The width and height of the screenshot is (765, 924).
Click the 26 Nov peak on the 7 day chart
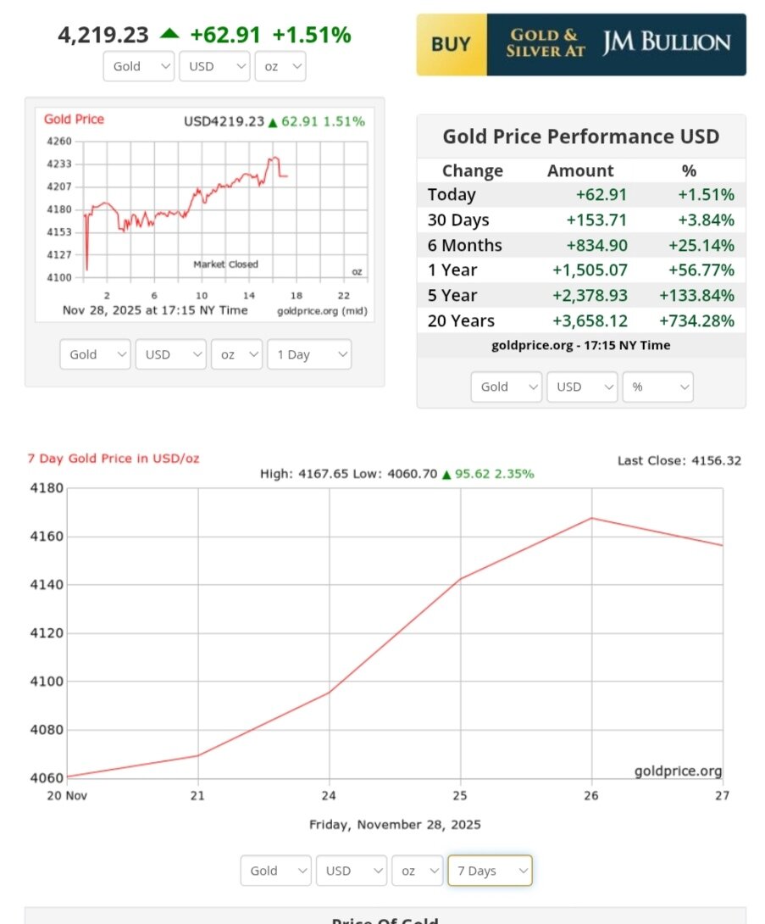[591, 518]
